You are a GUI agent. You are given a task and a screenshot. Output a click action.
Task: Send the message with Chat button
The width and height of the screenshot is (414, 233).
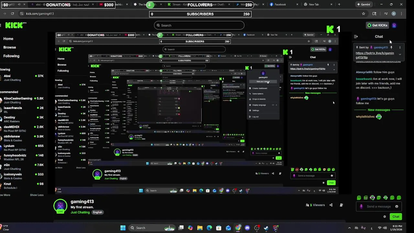(x=396, y=217)
